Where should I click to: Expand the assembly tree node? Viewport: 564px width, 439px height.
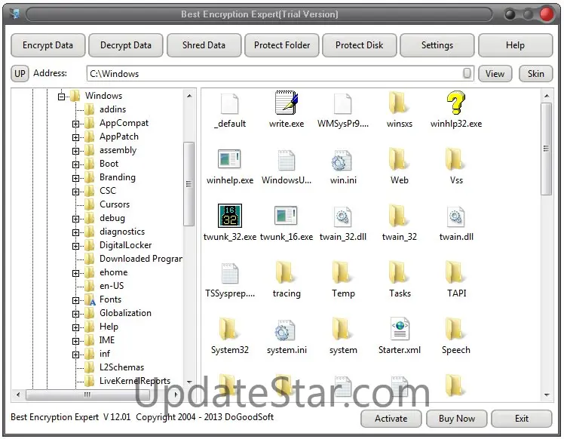(x=75, y=151)
